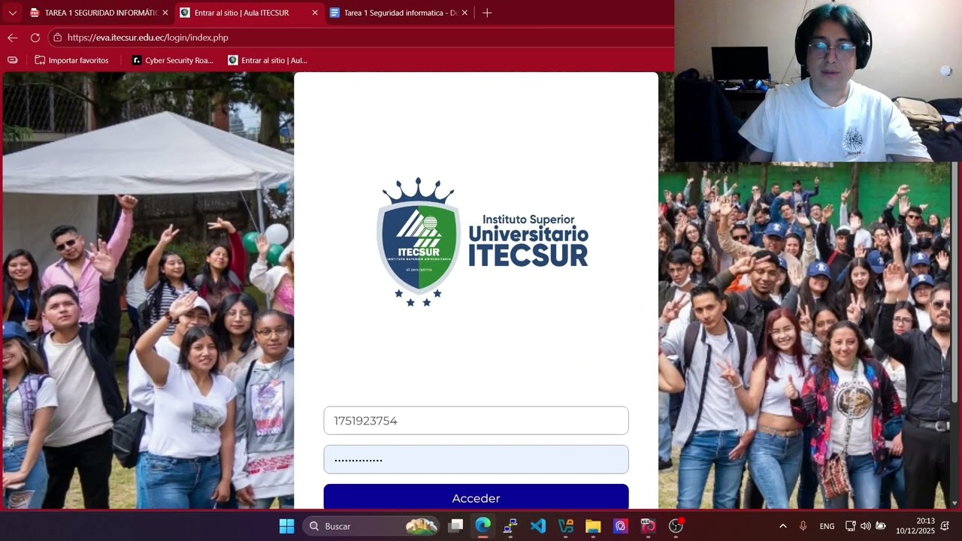Screen dimensions: 962x541
Task: Click the microphone tray icon
Action: pyautogui.click(x=803, y=526)
